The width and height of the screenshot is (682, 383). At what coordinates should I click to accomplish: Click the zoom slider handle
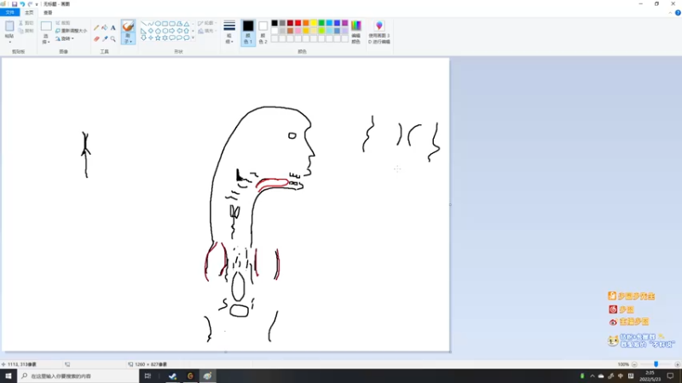[x=656, y=364]
